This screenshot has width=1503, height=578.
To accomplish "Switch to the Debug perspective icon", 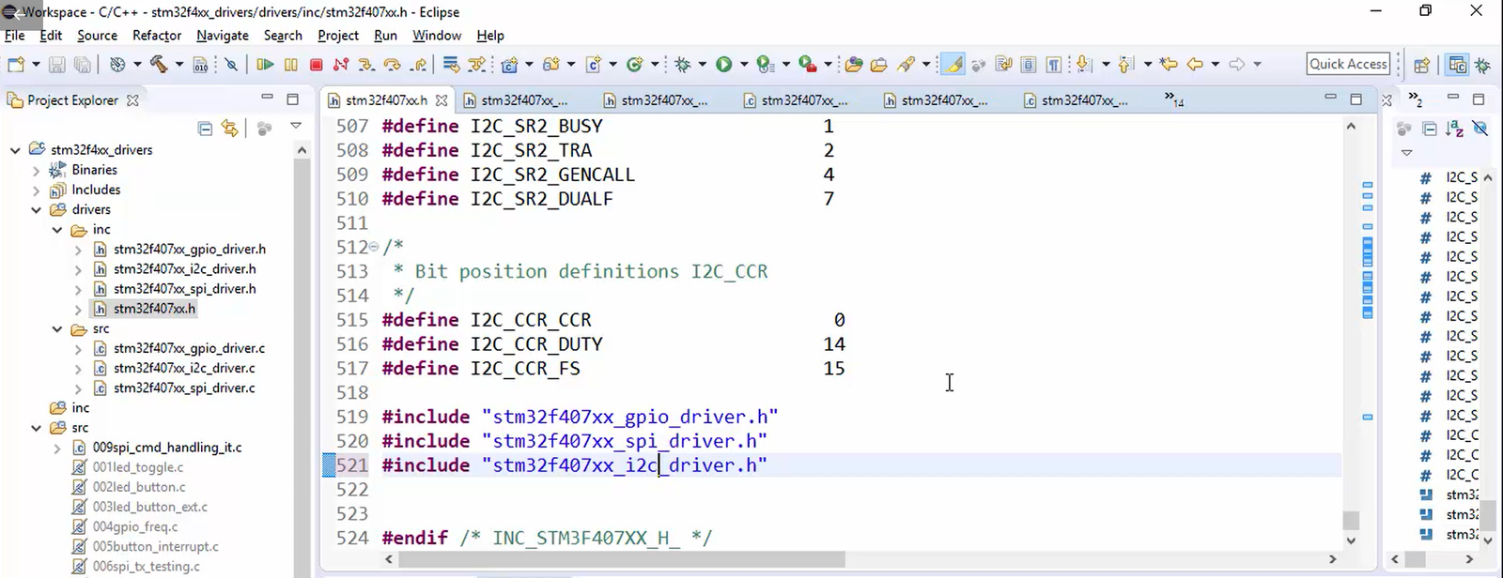I will pyautogui.click(x=1483, y=65).
